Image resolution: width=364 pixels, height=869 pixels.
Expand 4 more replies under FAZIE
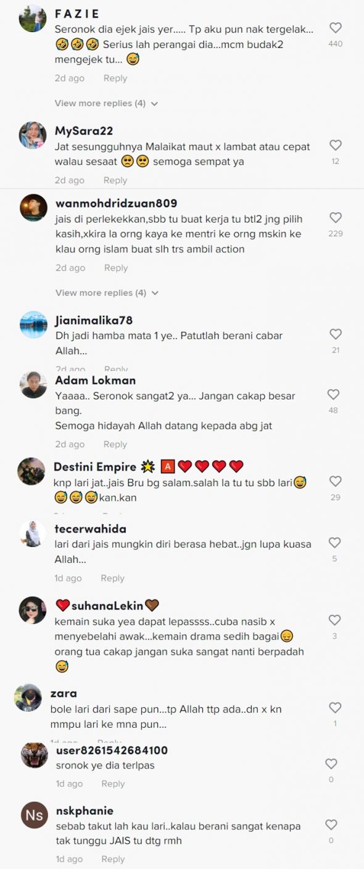pyautogui.click(x=106, y=103)
